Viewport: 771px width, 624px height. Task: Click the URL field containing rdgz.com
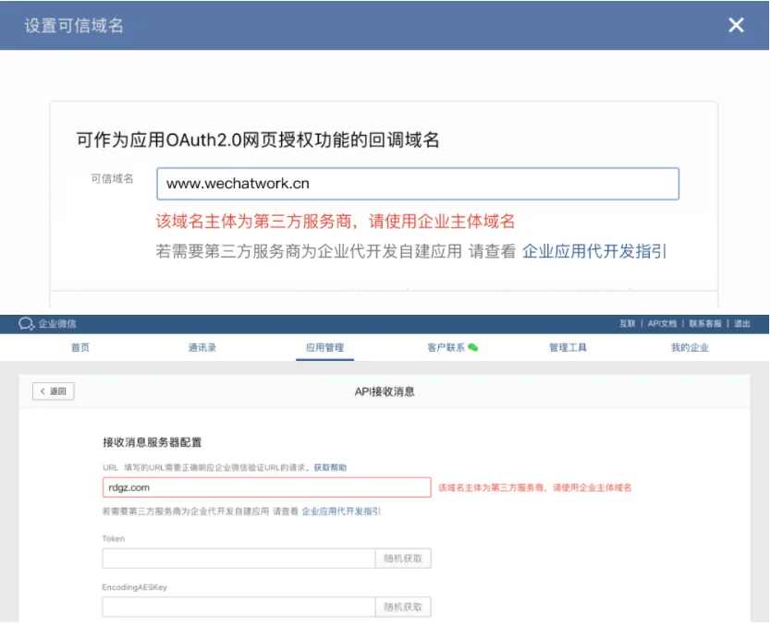point(266,487)
